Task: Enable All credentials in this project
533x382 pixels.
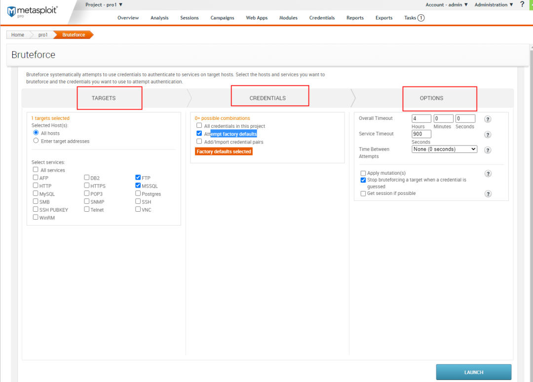Action: (199, 125)
